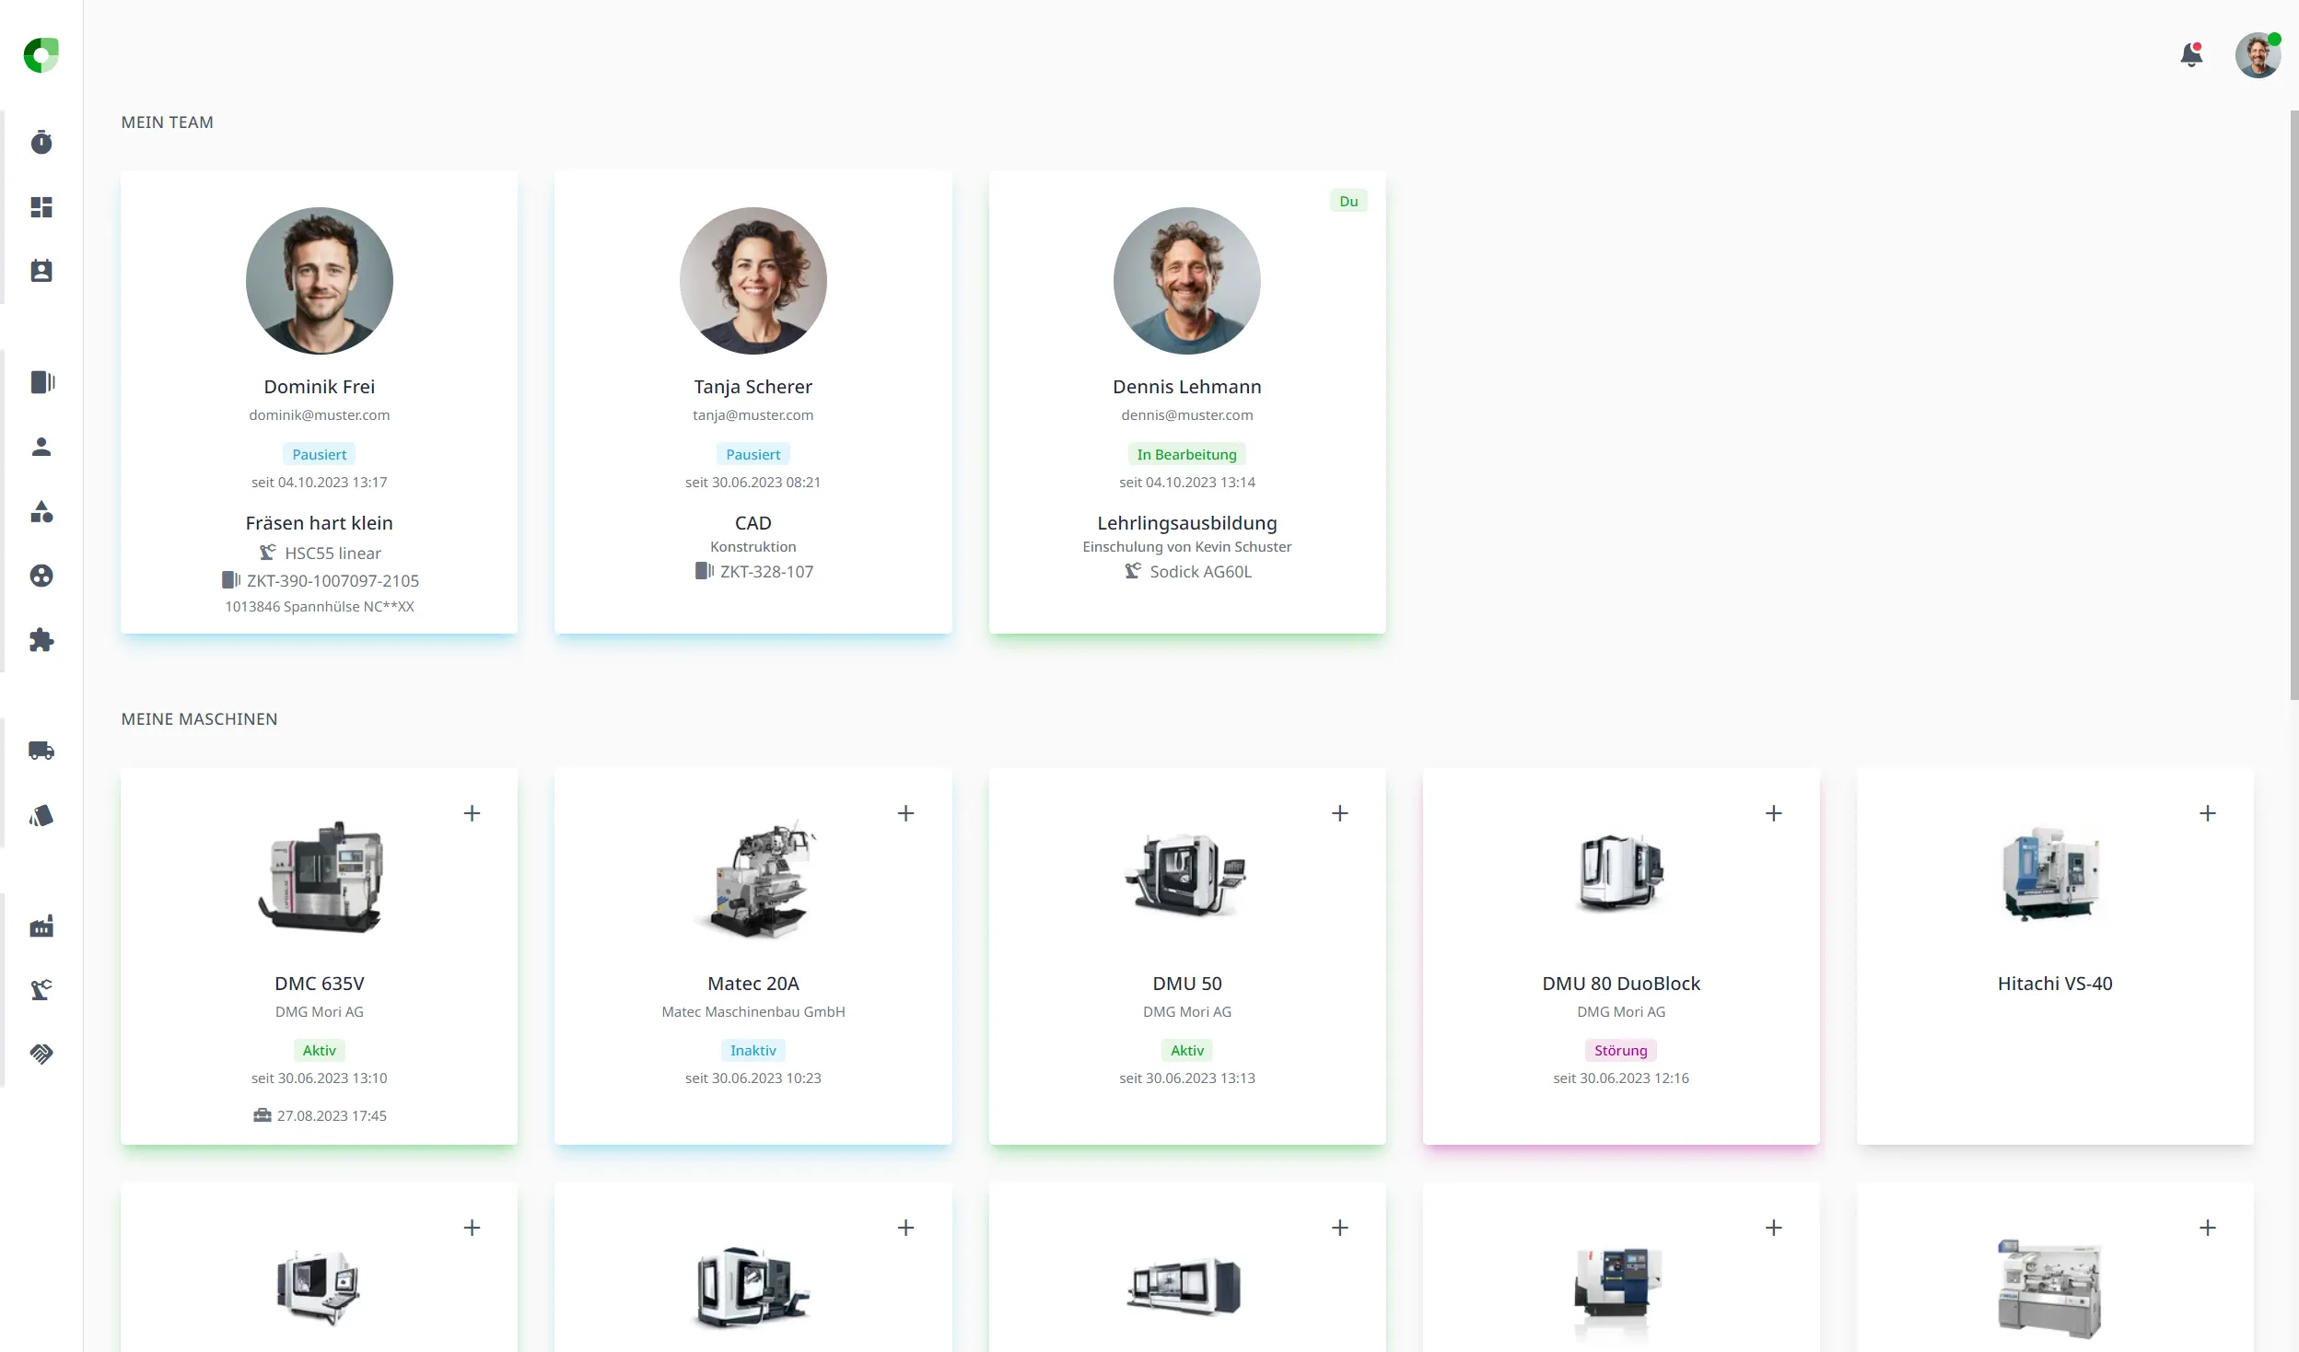The height and width of the screenshot is (1352, 2299).
Task: Open the dashboard grid icon in the sidebar
Action: (41, 207)
